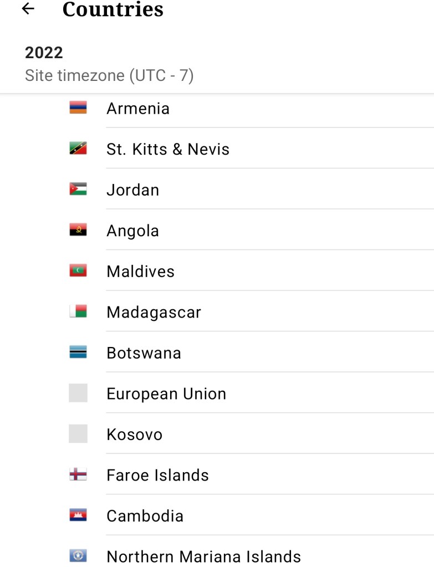434x567 pixels.
Task: Select the Armenia row label
Action: [138, 108]
